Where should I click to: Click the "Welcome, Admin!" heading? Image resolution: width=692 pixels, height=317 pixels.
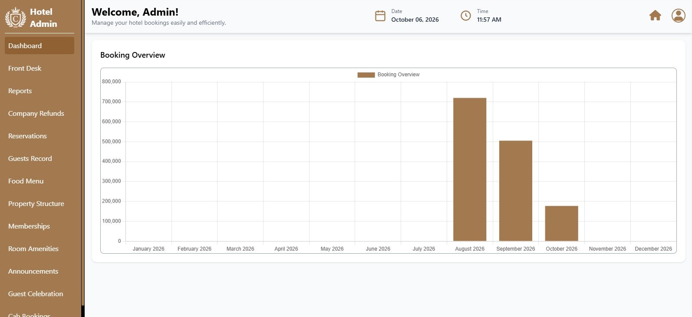(135, 12)
